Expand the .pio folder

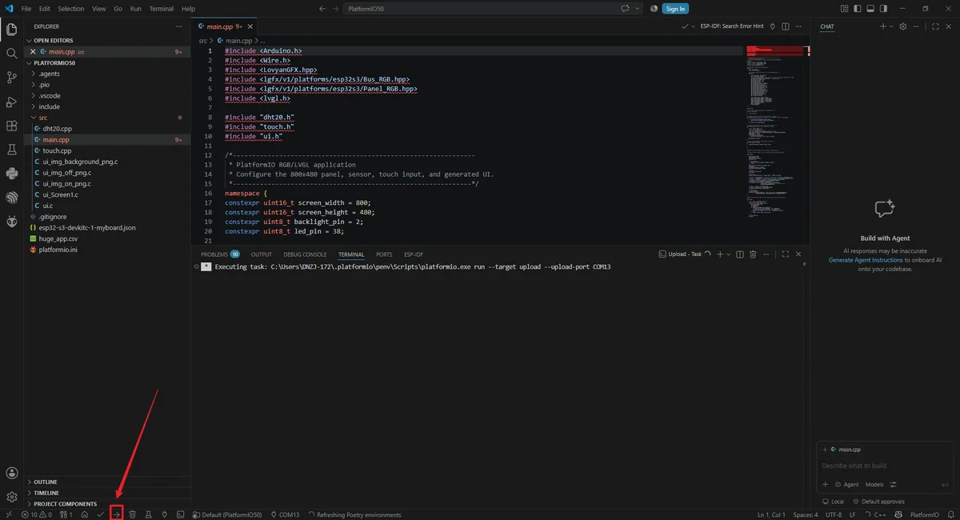coord(107,85)
